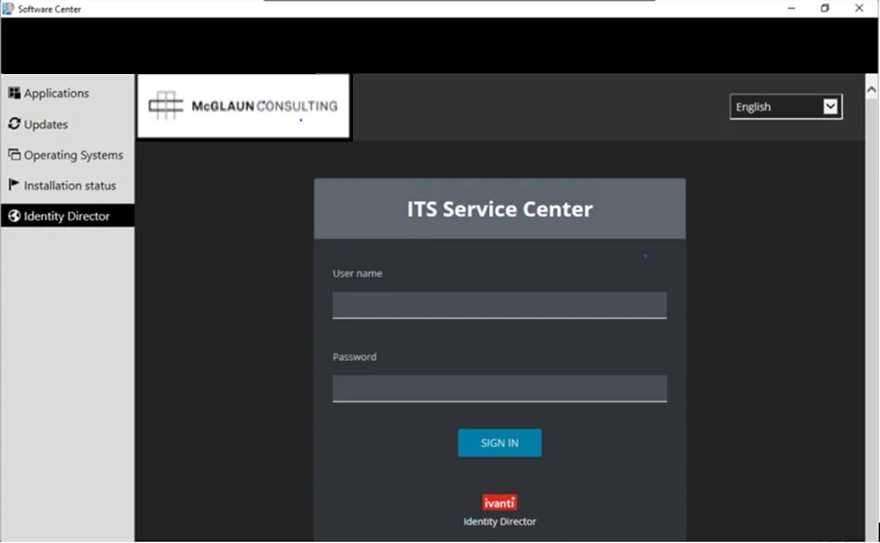Restore down the Software Center window
880x543 pixels.
tap(824, 8)
